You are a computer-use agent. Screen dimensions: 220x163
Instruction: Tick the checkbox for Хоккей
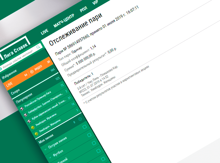[x=94, y=143]
